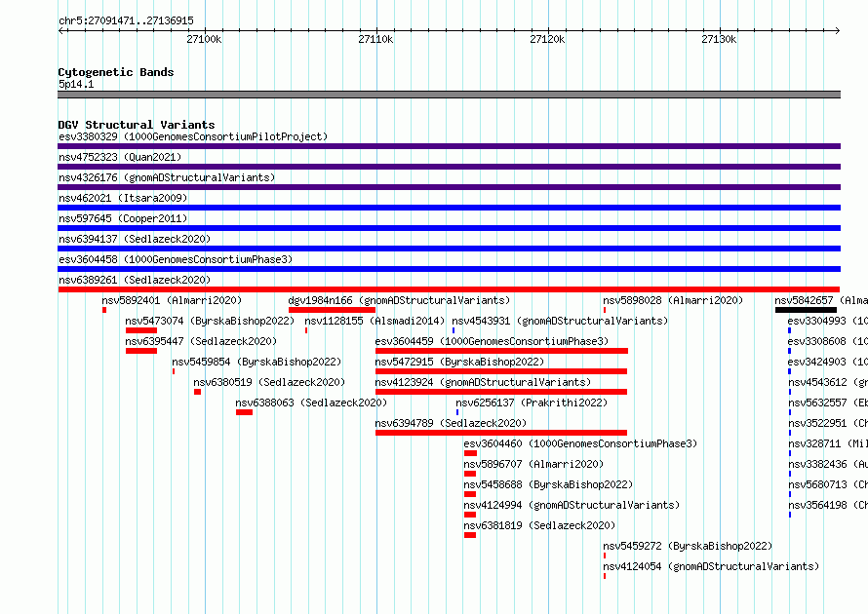868x614 pixels.
Task: Open nsv5458688 (ByrskaBishop2022) label
Action: coord(548,484)
